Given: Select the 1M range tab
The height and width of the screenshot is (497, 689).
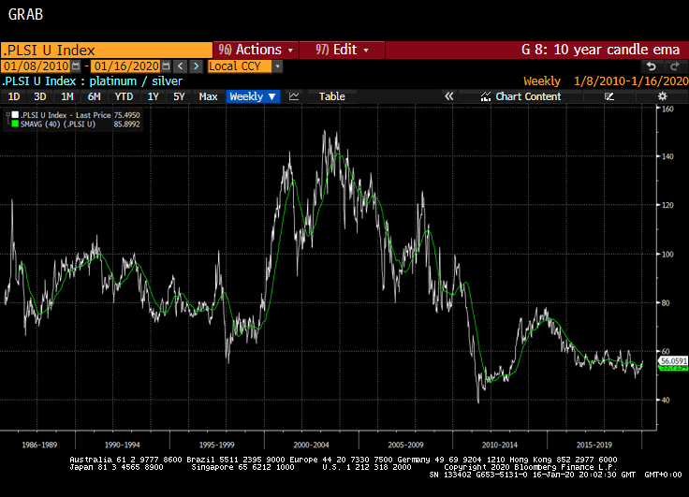Looking at the screenshot, I should click(66, 96).
